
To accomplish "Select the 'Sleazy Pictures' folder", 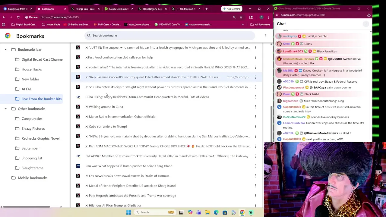I will (x=33, y=128).
